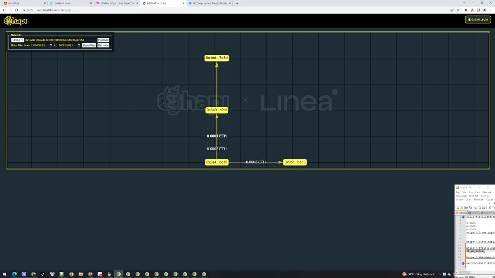This screenshot has width=495, height=278.
Task: Click the 0.0003 ETH edge label
Action: [x=256, y=162]
